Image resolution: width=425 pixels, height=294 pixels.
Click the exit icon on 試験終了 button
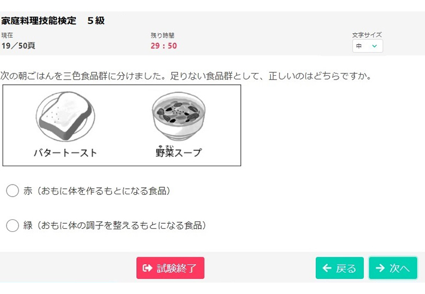tap(148, 268)
